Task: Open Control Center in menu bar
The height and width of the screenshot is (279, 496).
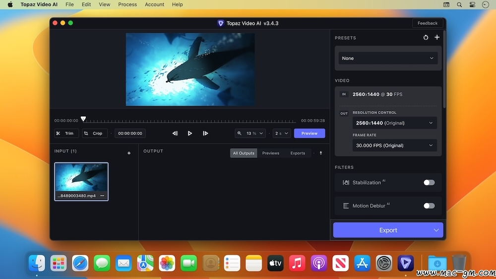Action: pyautogui.click(x=472, y=4)
